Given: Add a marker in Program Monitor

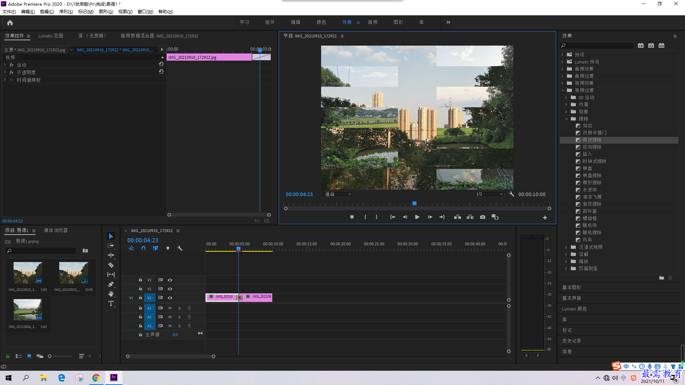Looking at the screenshot, I should tap(352, 217).
